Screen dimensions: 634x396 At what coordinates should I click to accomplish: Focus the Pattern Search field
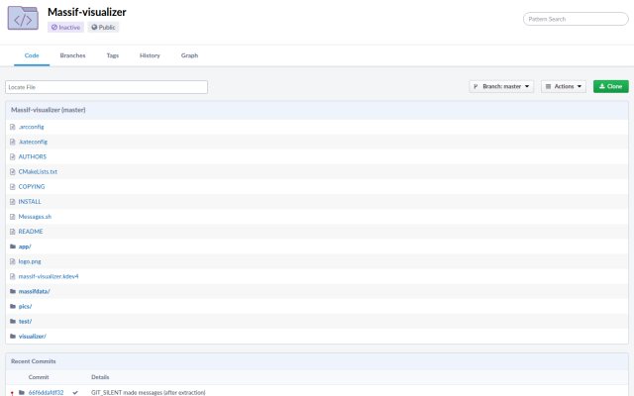pyautogui.click(x=576, y=19)
